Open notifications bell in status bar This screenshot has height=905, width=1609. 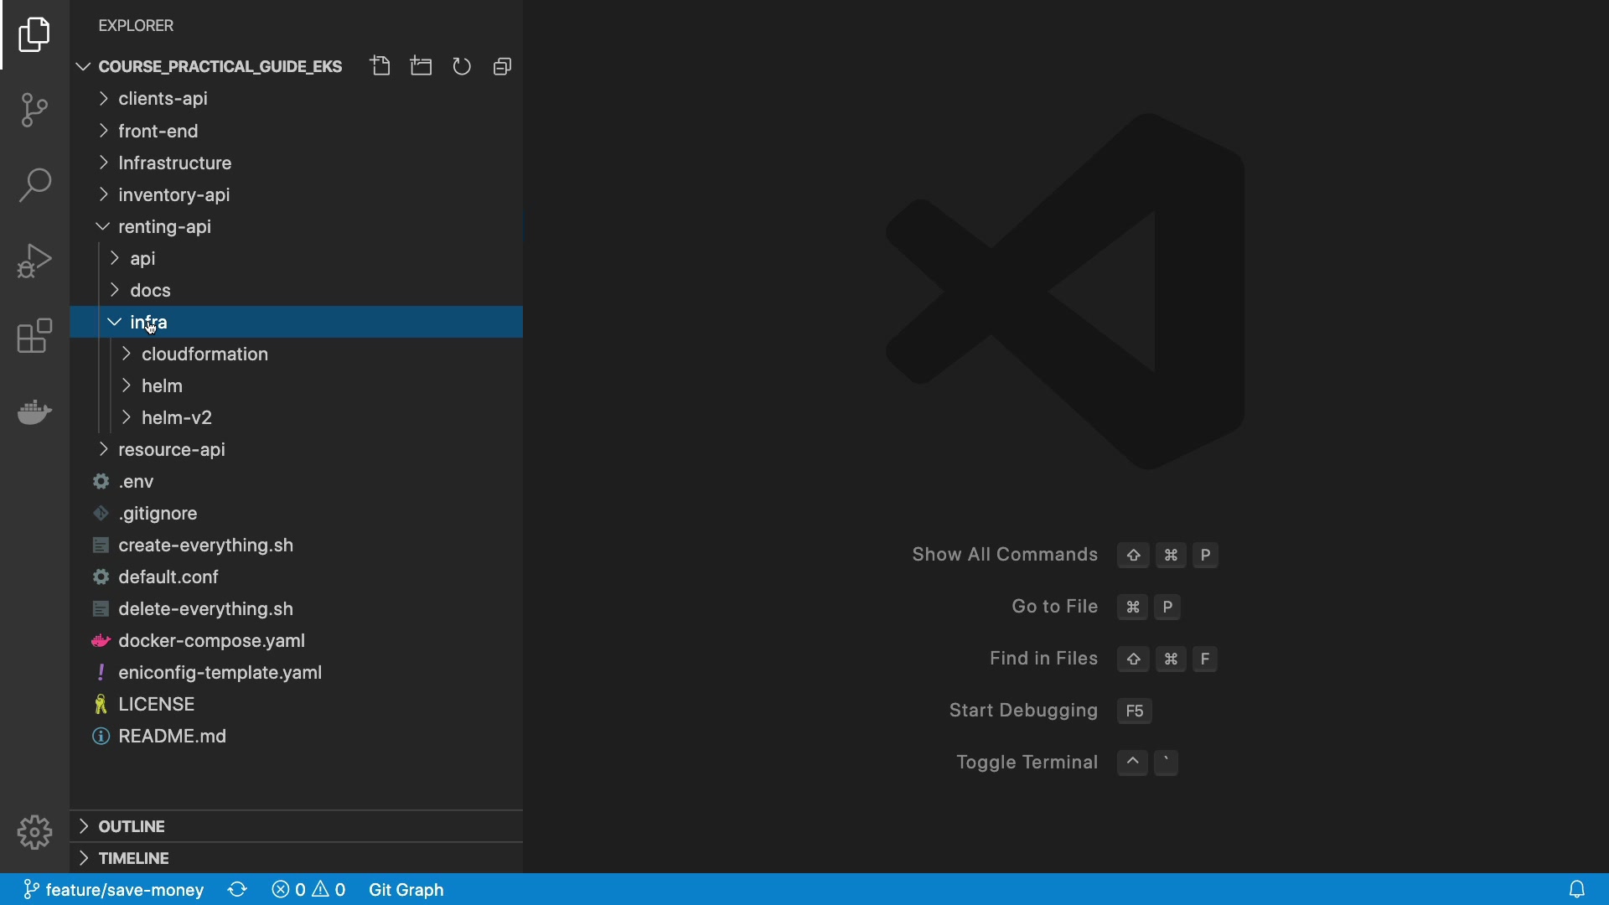[x=1576, y=889]
